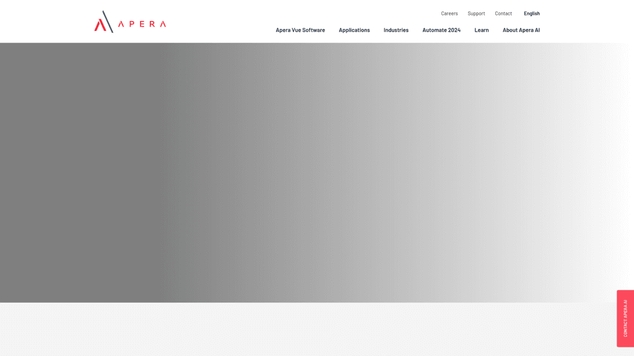634x356 pixels.
Task: Expand the Industries navigation dropdown
Action: [x=396, y=30]
